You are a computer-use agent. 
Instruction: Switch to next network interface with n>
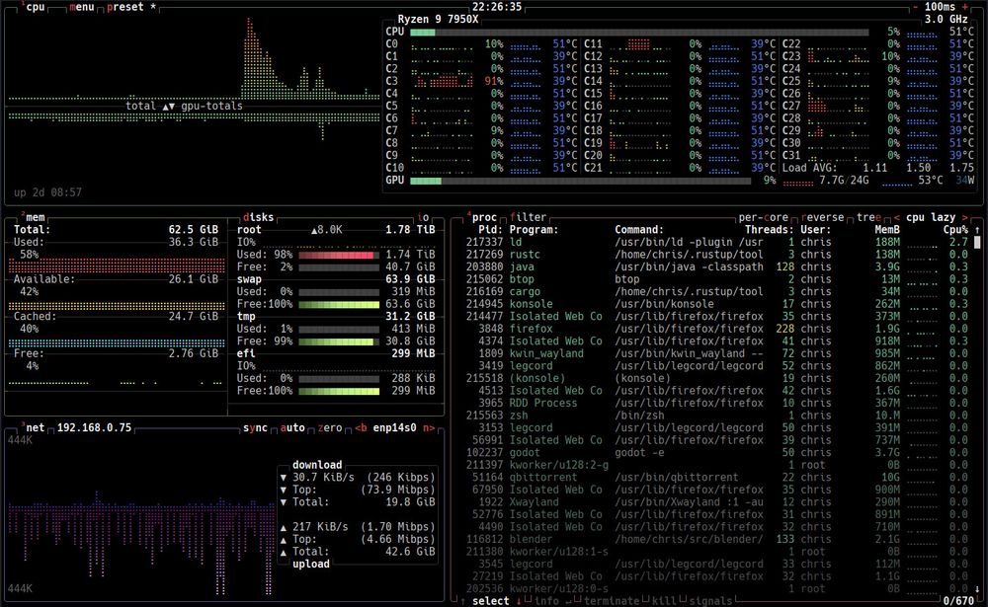point(429,427)
